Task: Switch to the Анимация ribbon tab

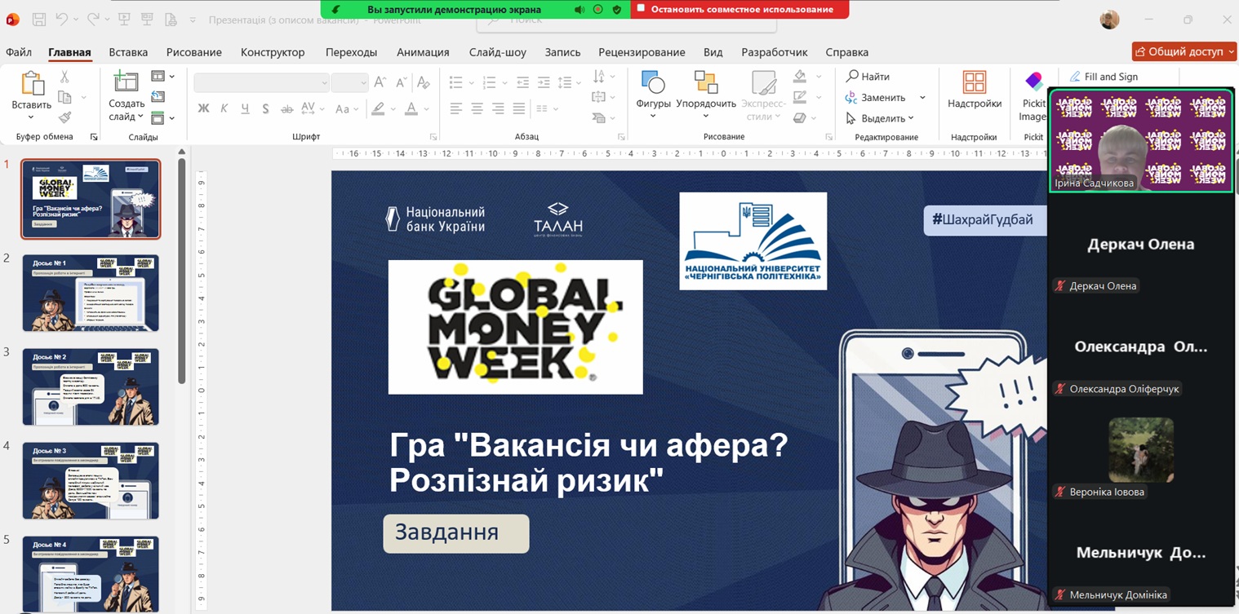Action: tap(423, 51)
